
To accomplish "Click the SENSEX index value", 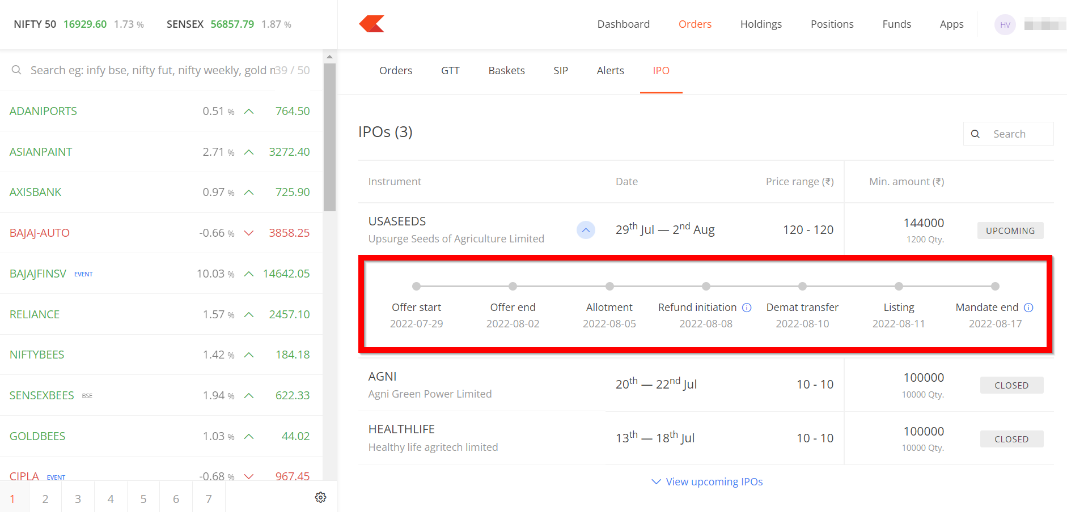I will (x=232, y=24).
